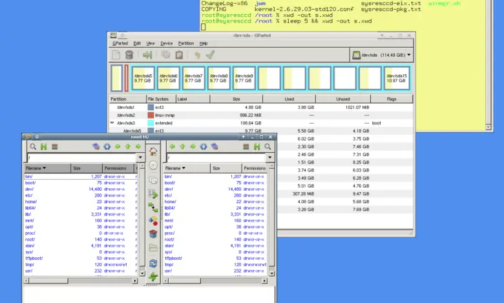Open the left pane directory path dropdown
504x303 pixels.
coord(140,157)
